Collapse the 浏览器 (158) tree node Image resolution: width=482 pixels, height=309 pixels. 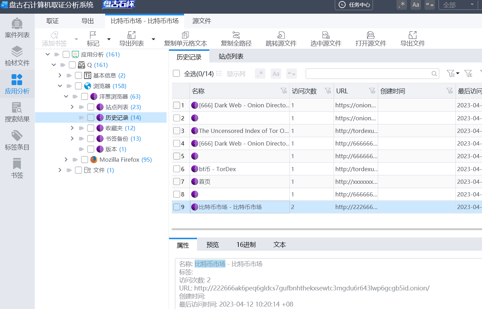[x=60, y=86]
